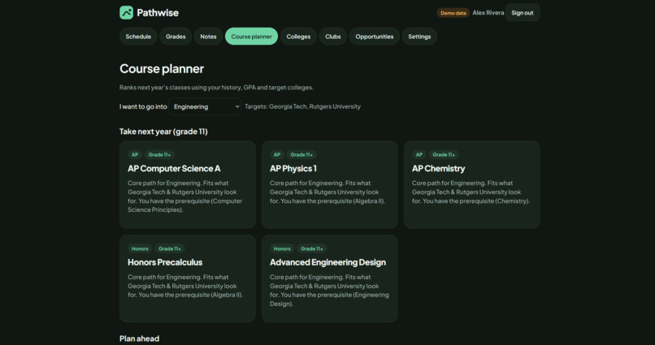
Task: Click the Pathwise logo icon
Action: click(x=126, y=12)
